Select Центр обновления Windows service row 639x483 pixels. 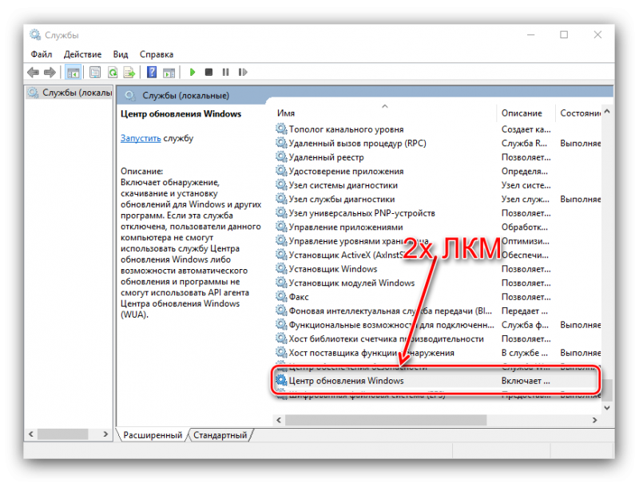tap(437, 381)
